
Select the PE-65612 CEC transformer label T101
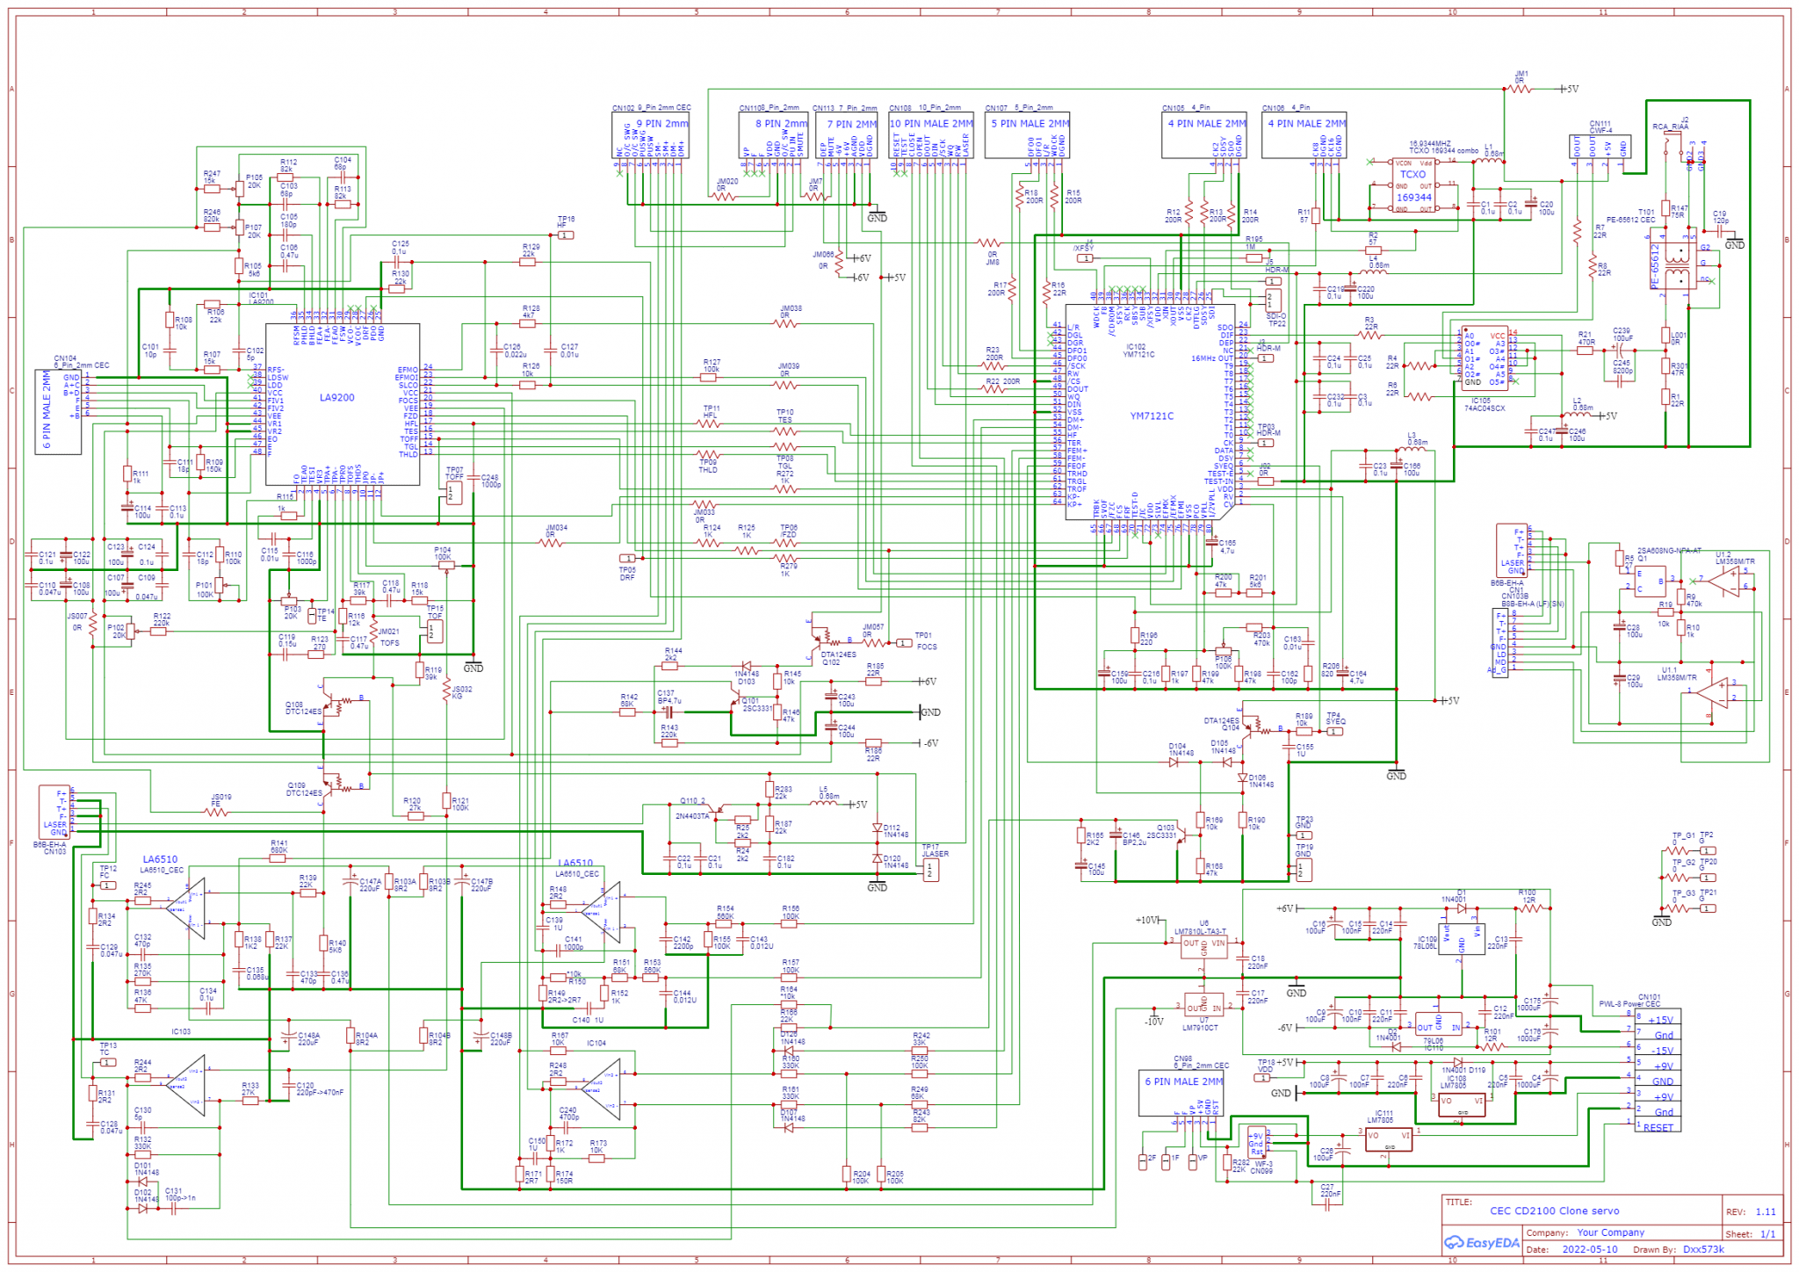[1630, 220]
